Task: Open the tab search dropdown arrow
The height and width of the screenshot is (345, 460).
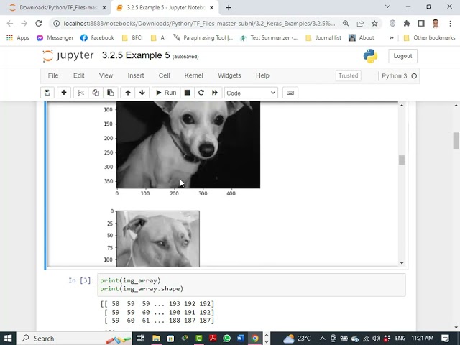Action: [x=387, y=6]
